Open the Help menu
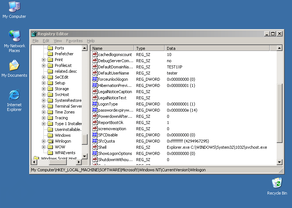The image size is (292, 208). point(91,41)
